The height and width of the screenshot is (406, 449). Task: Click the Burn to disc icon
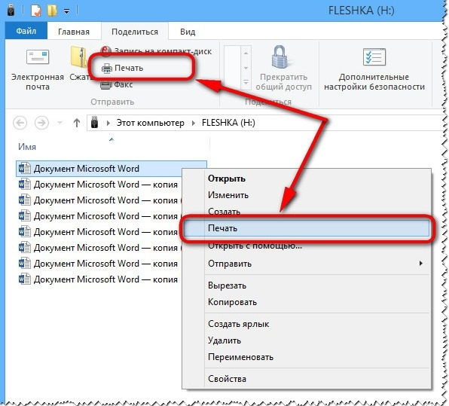click(x=106, y=51)
